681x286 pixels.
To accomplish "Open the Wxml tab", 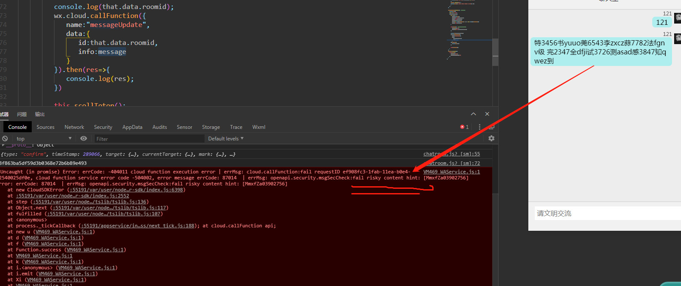I will tap(259, 127).
